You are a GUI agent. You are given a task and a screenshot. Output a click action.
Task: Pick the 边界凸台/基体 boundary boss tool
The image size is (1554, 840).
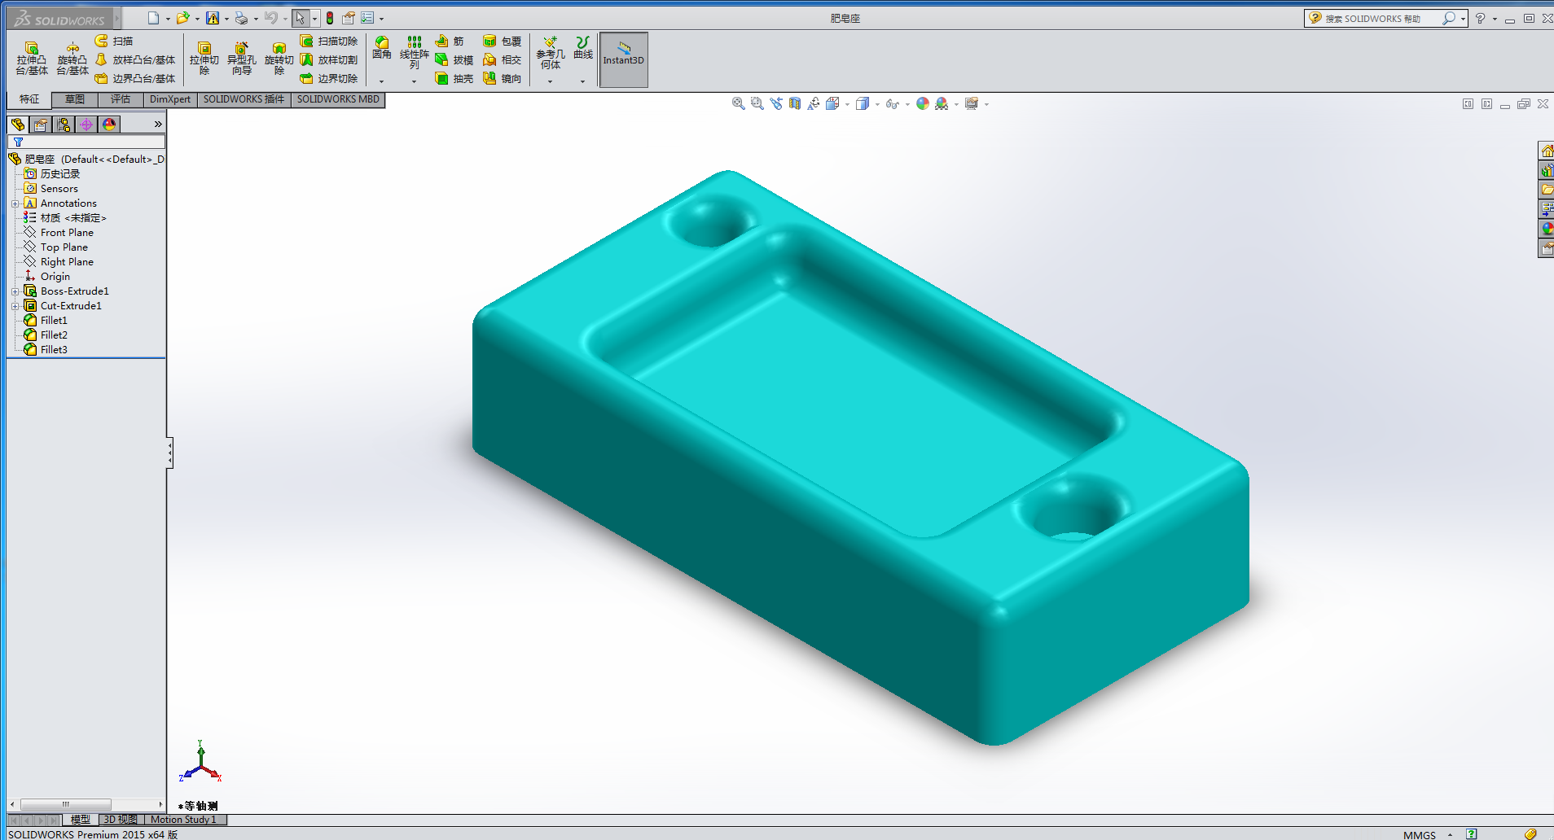(135, 78)
